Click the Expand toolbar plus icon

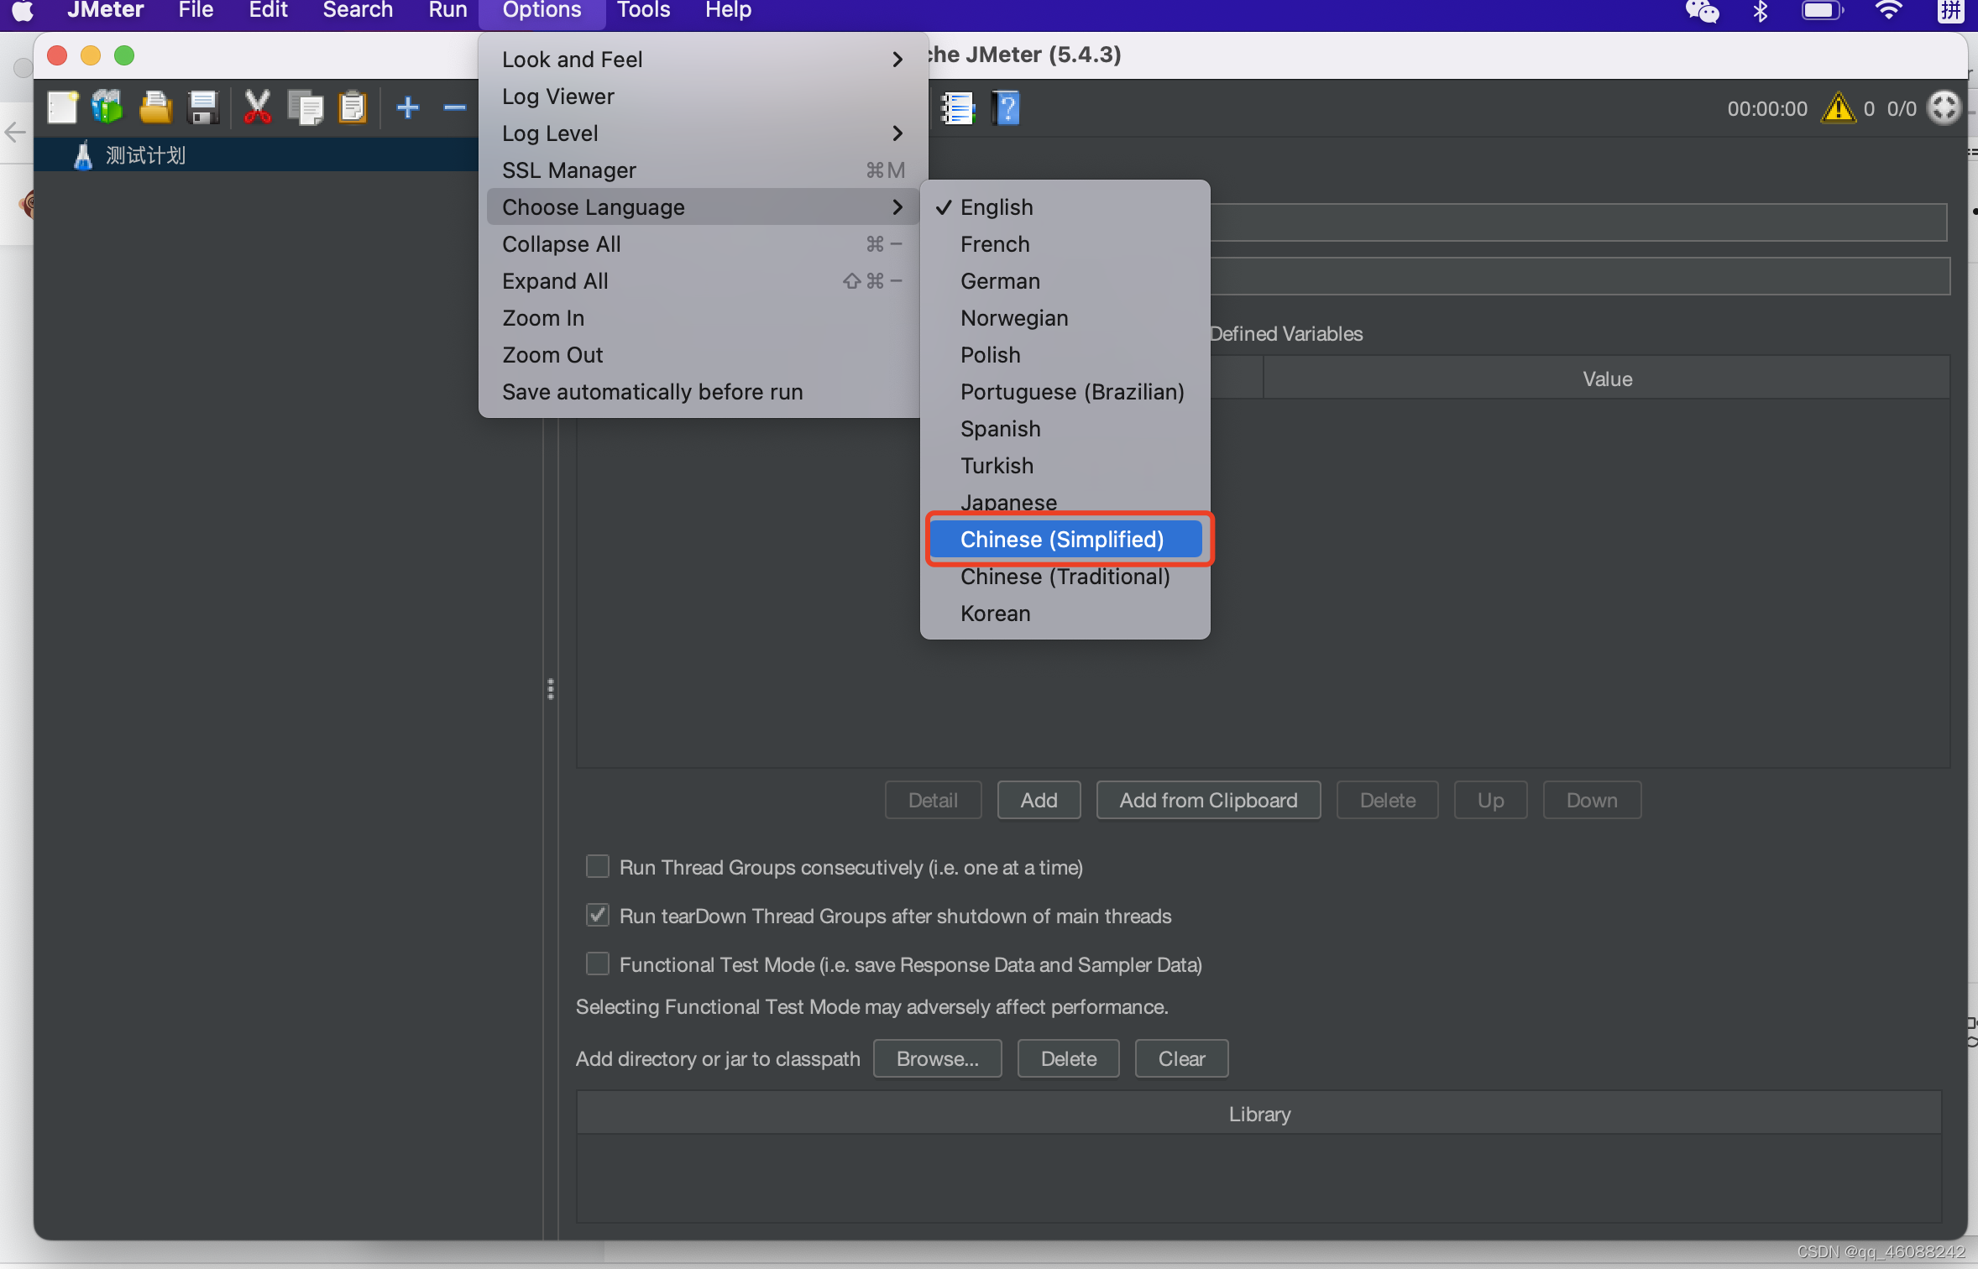(x=408, y=107)
